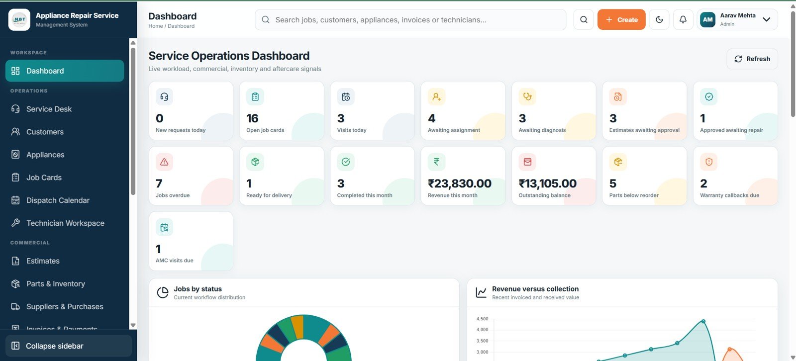Viewport: 796px width, 361px height.
Task: Open Dashboard in the sidebar
Action: (x=65, y=71)
